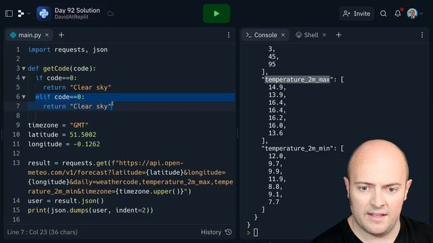Click the History clock icon

[x=229, y=232]
